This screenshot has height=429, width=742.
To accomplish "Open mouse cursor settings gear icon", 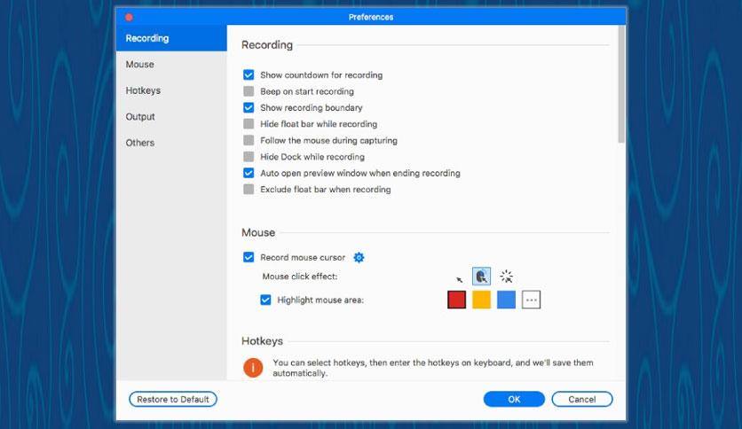I will (x=359, y=258).
